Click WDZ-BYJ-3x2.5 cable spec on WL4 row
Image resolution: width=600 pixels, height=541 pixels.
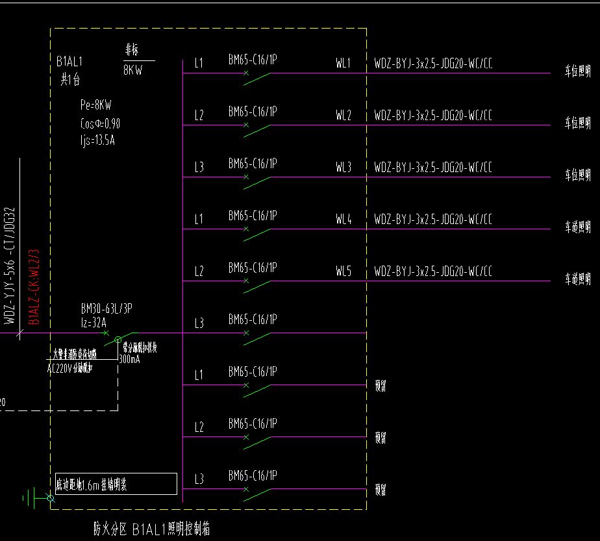click(432, 219)
